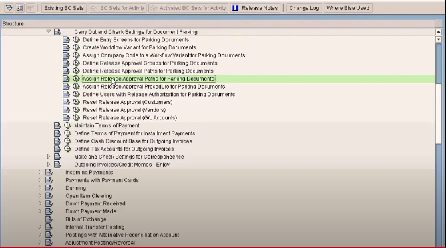Viewport: 446px width, 248px height.
Task: Click the scroll up arrow of tree scrollbar
Action: pyautogui.click(x=438, y=32)
